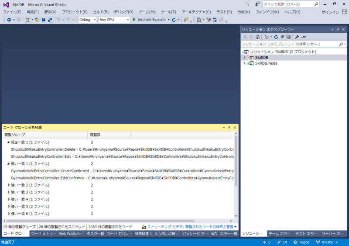
Task: Click the New Project toolbar icon
Action: point(27,20)
